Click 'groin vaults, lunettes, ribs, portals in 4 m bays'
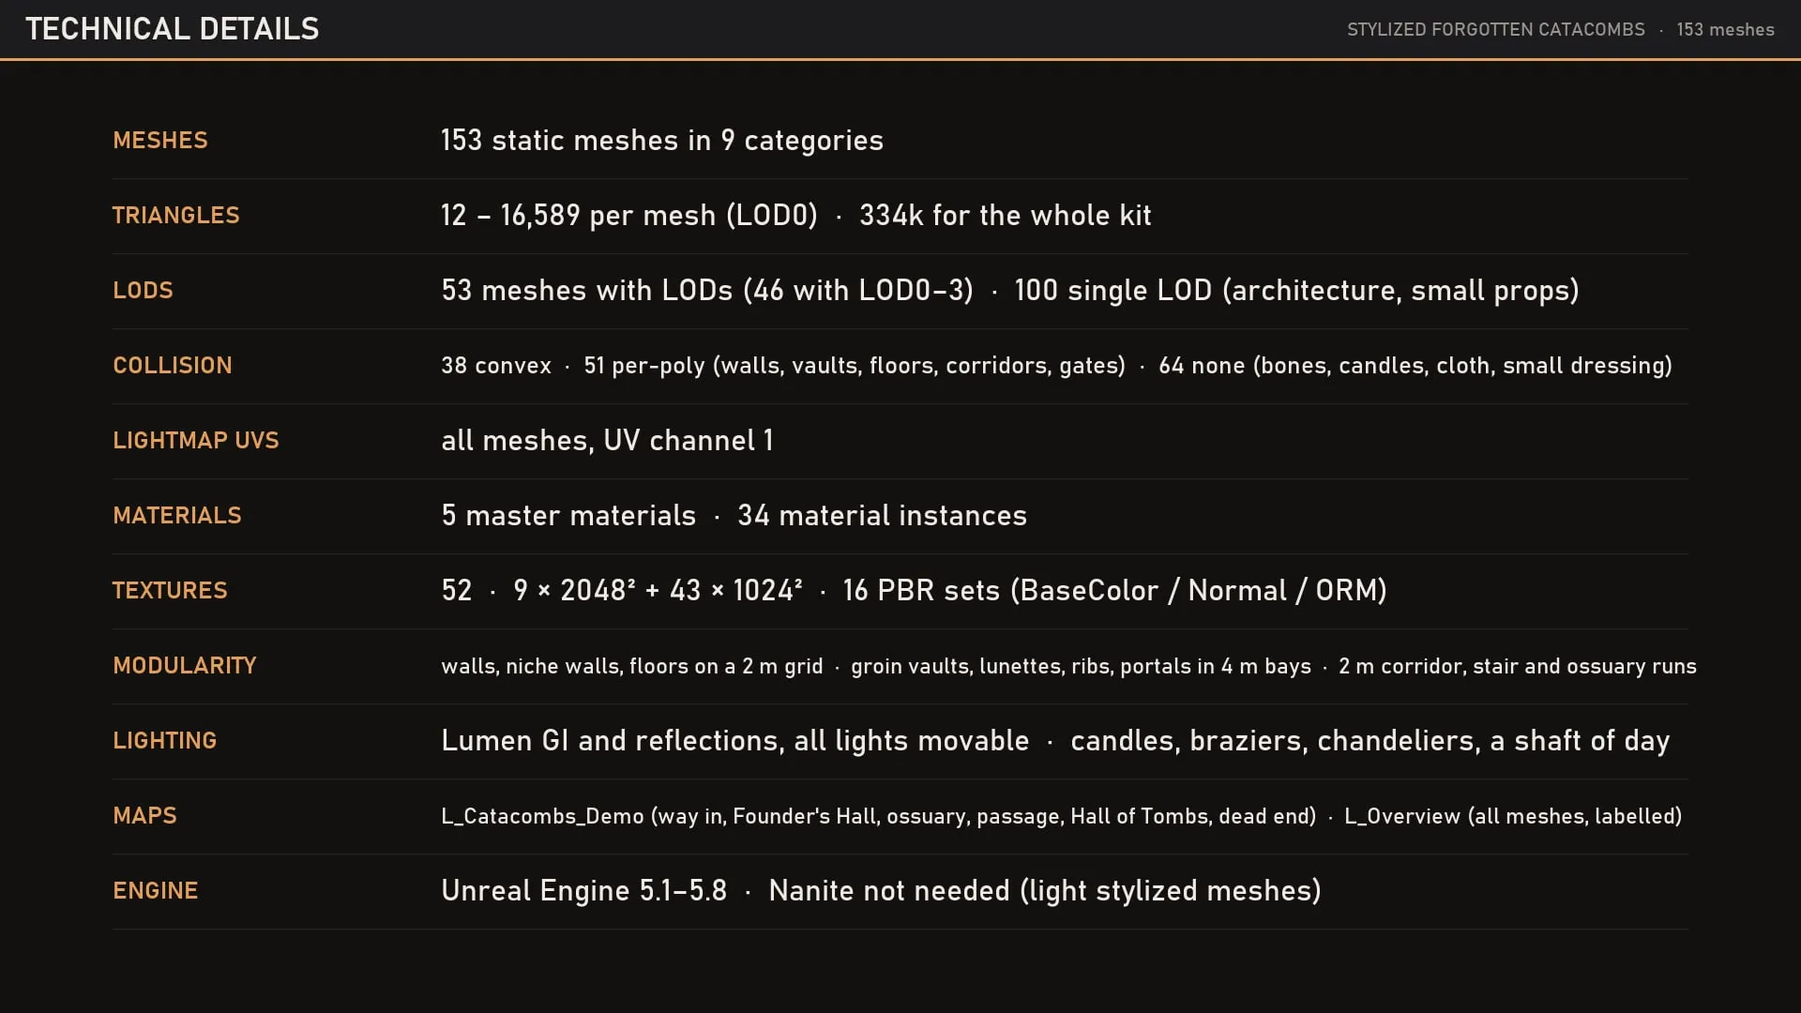1801x1013 pixels. point(1081,666)
